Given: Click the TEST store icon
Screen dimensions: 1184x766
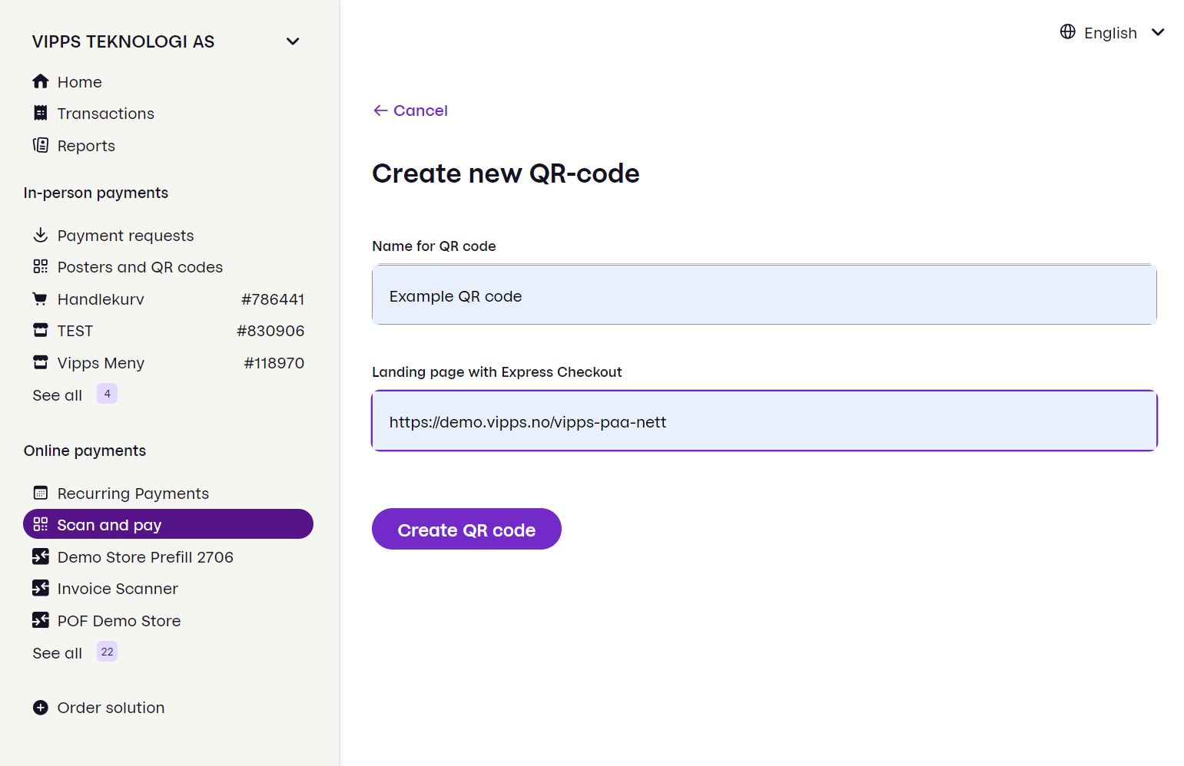Looking at the screenshot, I should [x=41, y=330].
